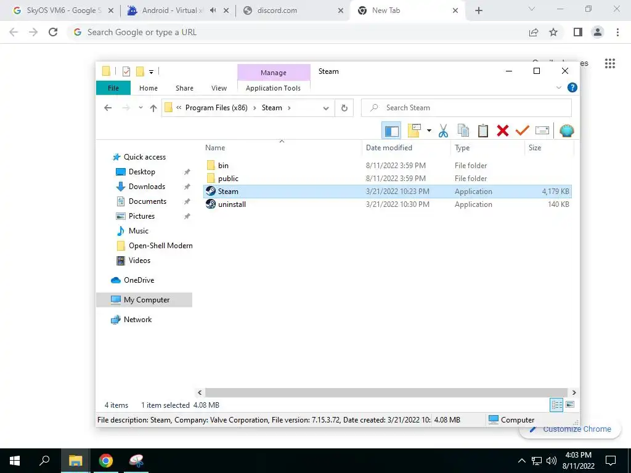Click the Manage contextual tab
Image resolution: width=631 pixels, height=473 pixels.
coord(274,73)
